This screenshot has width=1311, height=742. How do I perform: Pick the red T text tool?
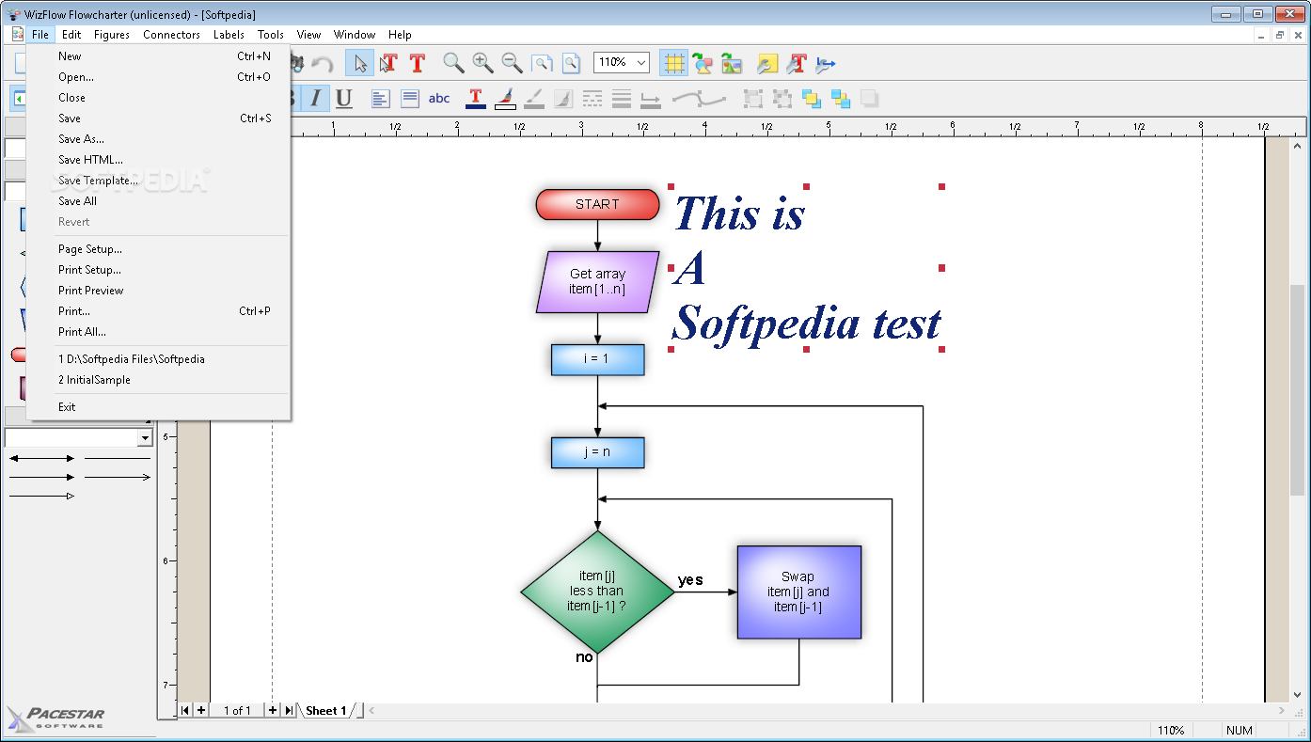click(417, 63)
